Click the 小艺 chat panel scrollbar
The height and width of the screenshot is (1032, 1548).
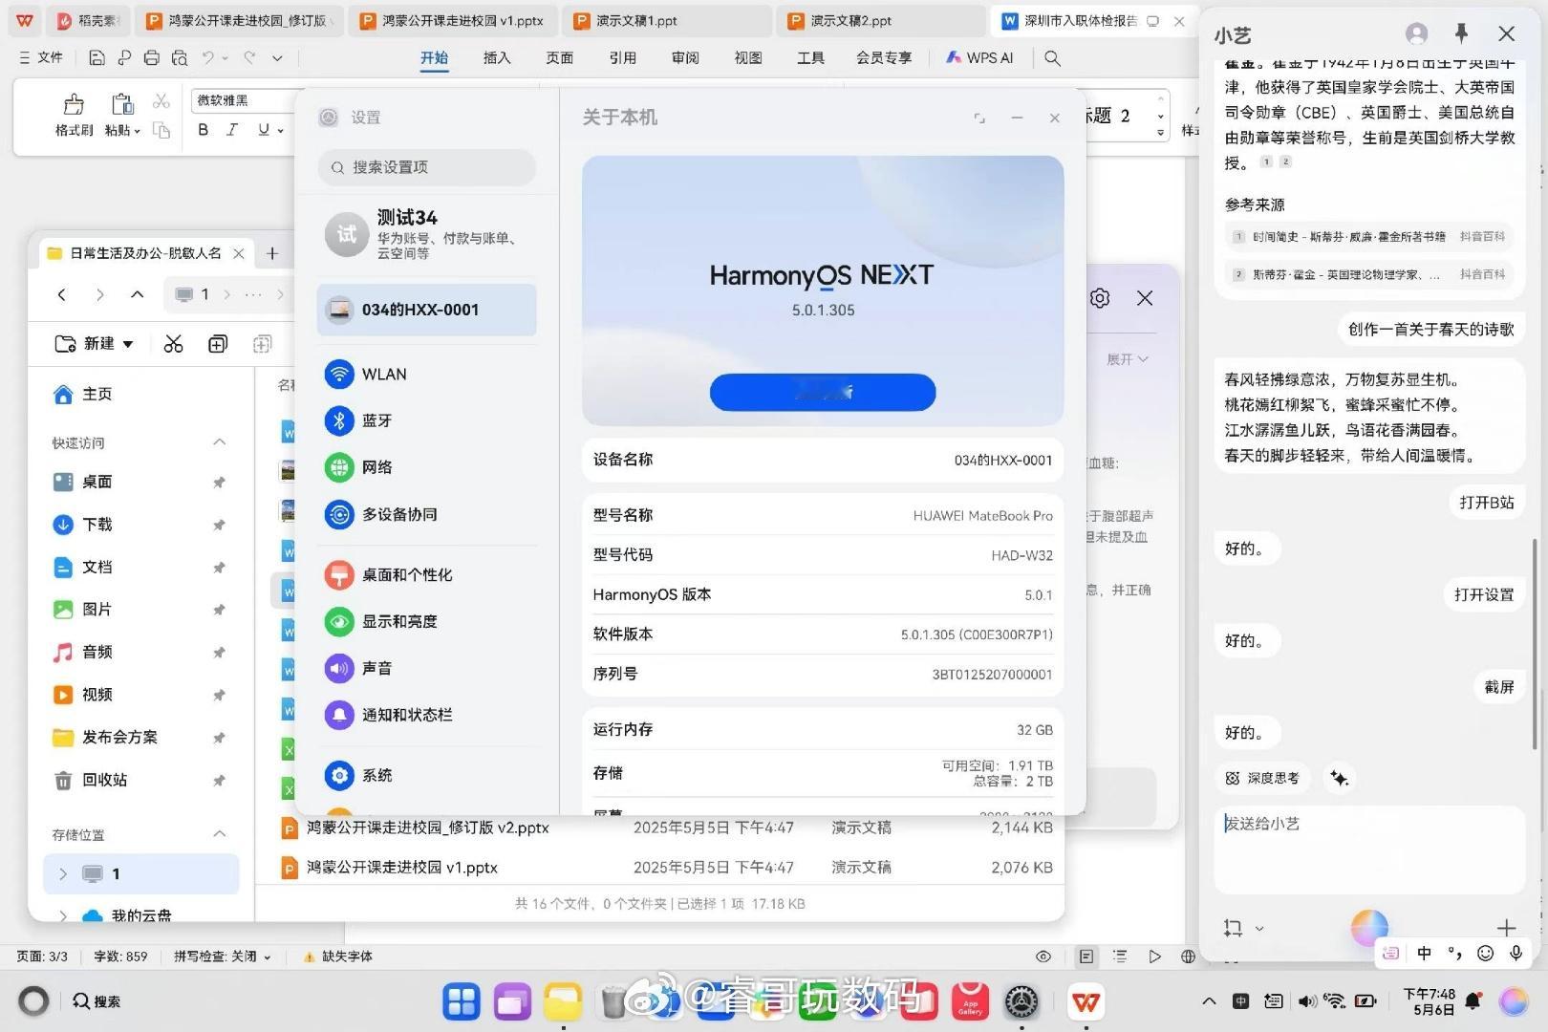click(1535, 645)
